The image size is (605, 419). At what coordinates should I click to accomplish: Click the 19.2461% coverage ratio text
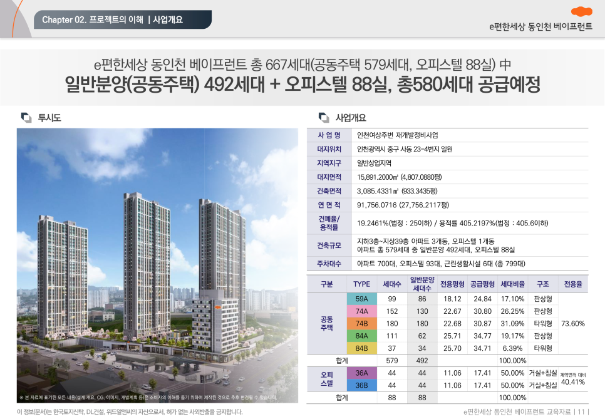click(452, 223)
